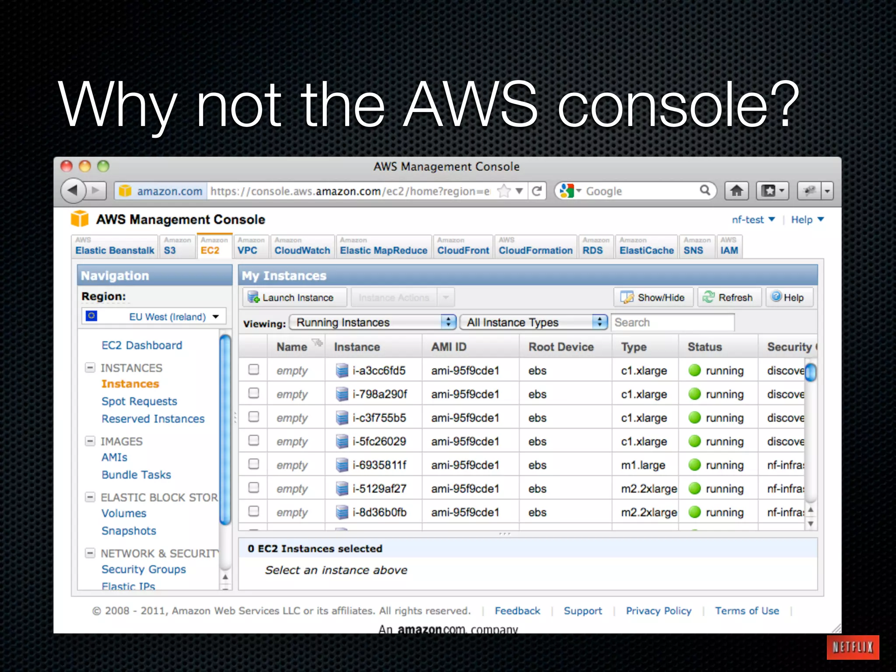Collapse the ELASTIC BLOCK STORE section
This screenshot has width=896, height=672.
[x=90, y=497]
